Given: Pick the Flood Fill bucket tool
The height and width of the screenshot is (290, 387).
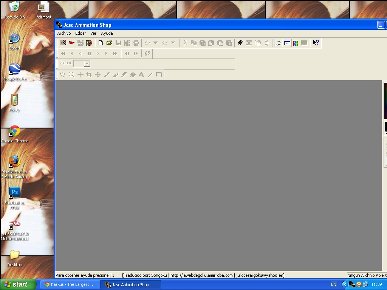Looking at the screenshot, I should click(133, 75).
